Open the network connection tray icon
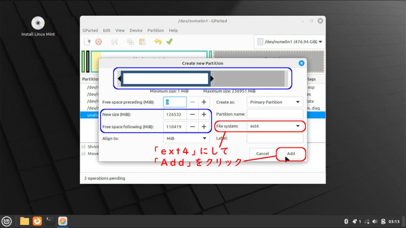The height and width of the screenshot is (228, 406). click(367, 222)
